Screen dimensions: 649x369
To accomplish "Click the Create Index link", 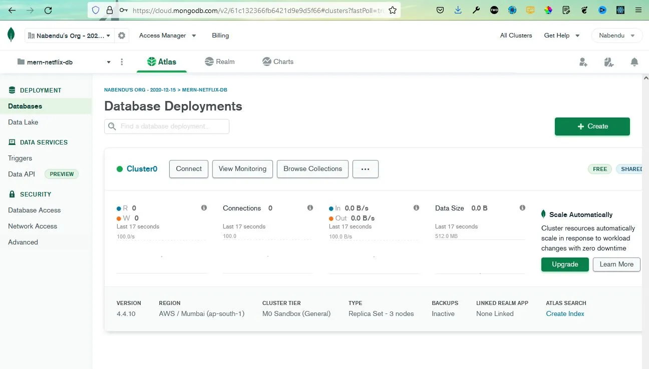I will point(565,313).
